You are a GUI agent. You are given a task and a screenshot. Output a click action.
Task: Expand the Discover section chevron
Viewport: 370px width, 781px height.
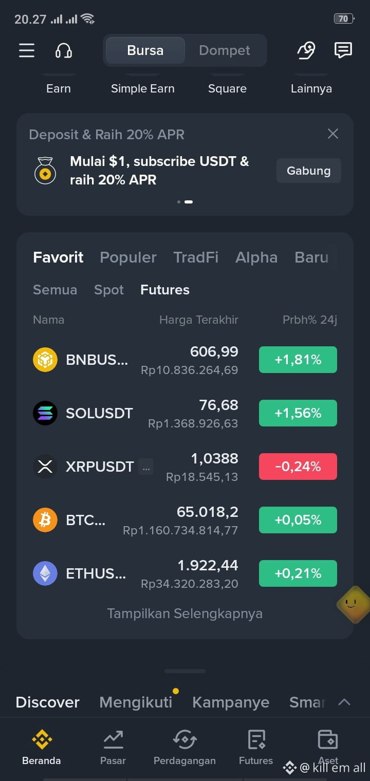pyautogui.click(x=344, y=702)
